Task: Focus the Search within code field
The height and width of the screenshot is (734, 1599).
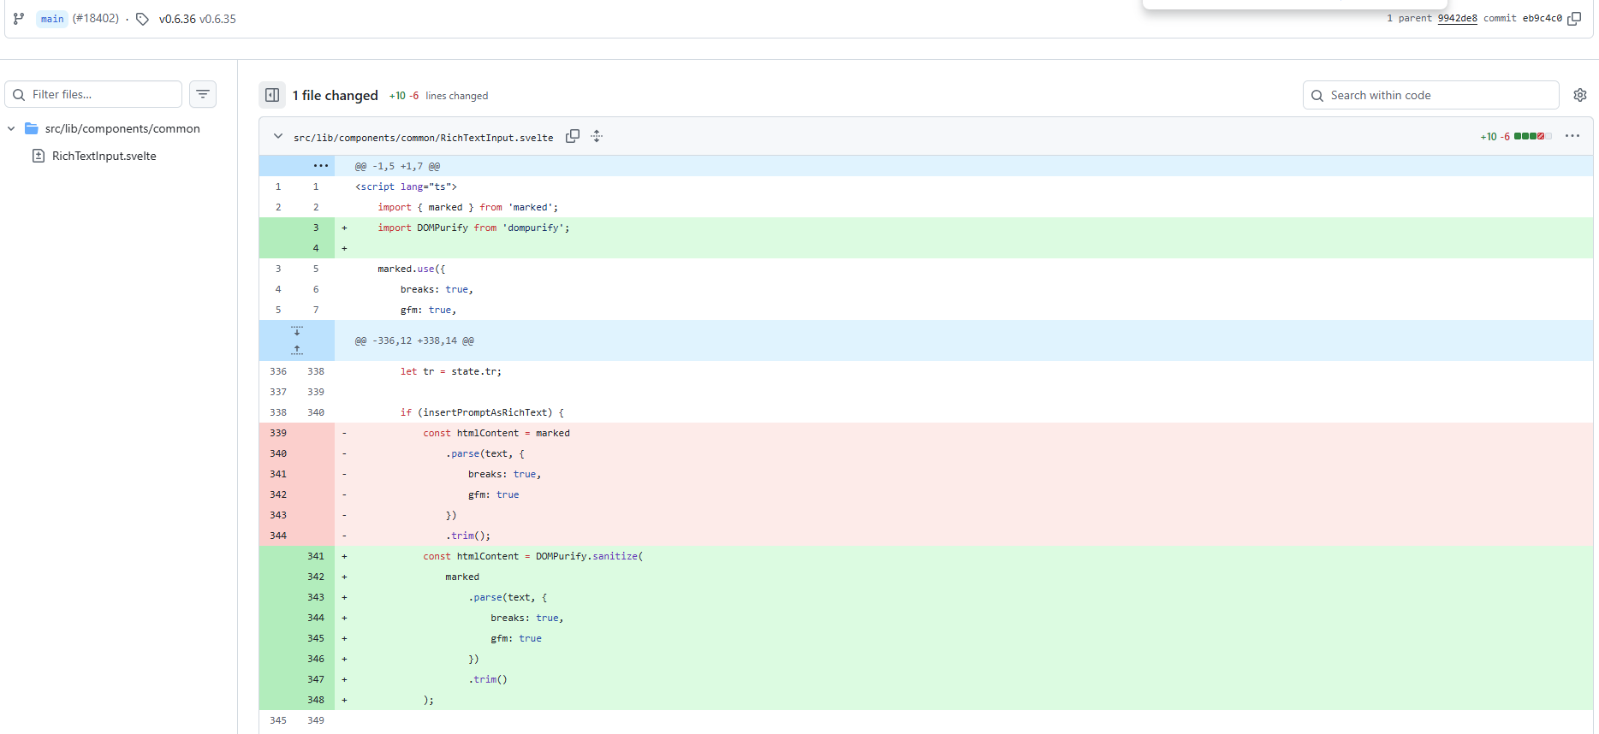Action: 1430,95
